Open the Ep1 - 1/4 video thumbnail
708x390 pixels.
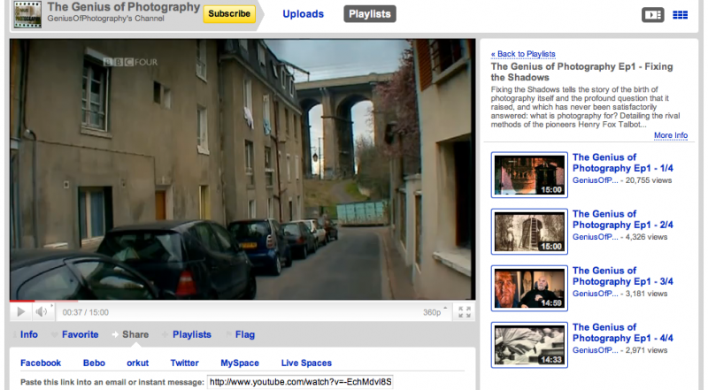click(x=529, y=175)
